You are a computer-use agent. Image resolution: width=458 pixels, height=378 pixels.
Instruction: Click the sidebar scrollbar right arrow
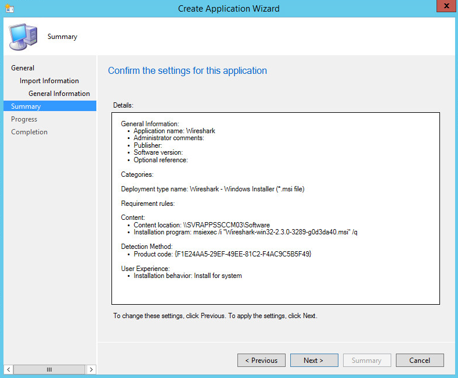pyautogui.click(x=91, y=369)
